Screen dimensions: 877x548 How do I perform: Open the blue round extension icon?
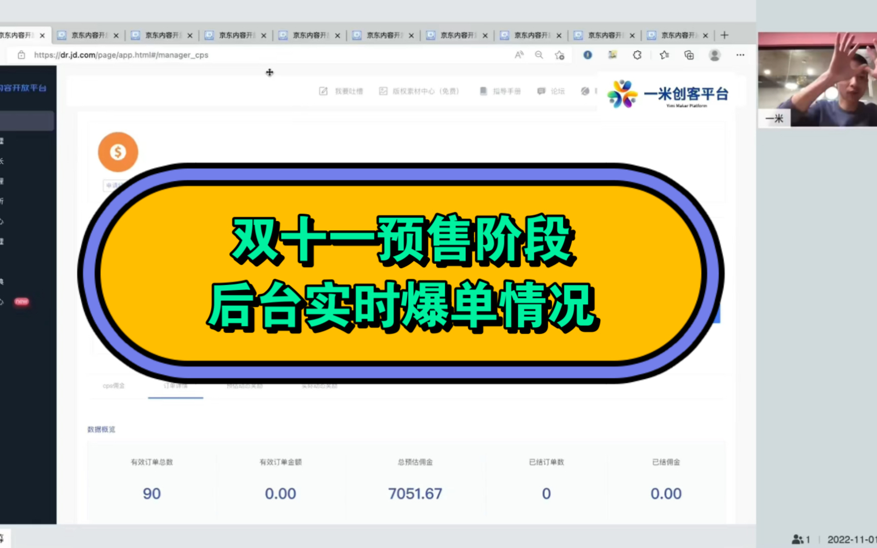[x=587, y=55]
